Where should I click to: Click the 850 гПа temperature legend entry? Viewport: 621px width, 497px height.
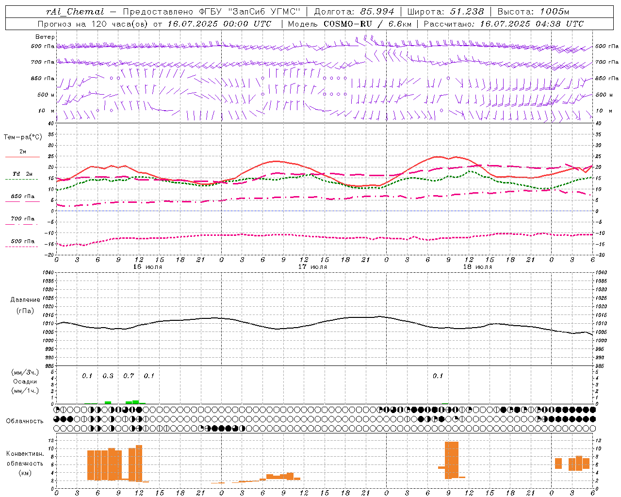[x=22, y=197]
